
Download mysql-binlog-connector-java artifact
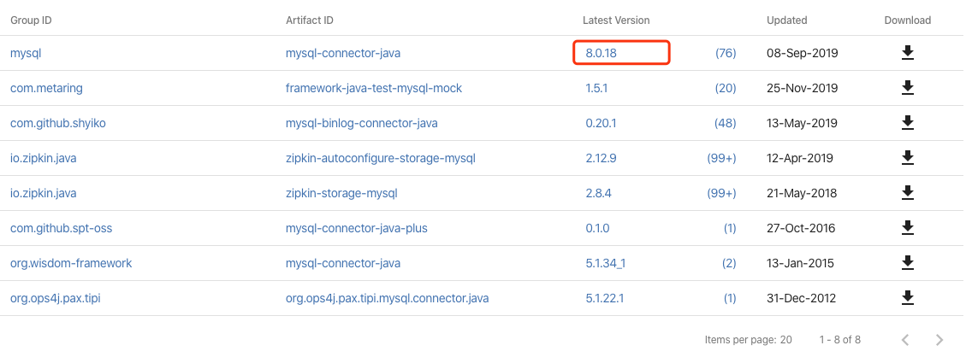908,123
